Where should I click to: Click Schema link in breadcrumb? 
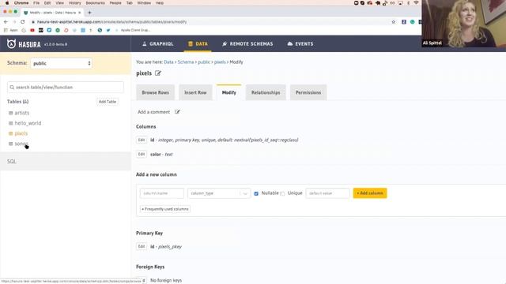click(x=186, y=62)
